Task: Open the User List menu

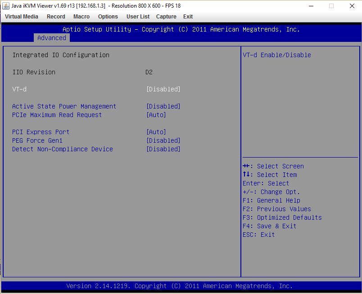Action: pyautogui.click(x=138, y=17)
